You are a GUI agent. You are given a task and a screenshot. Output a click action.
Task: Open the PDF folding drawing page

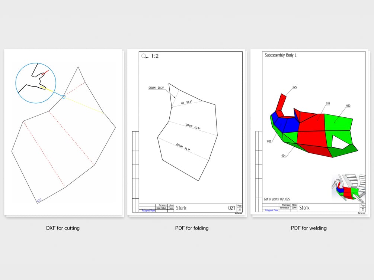point(187,132)
